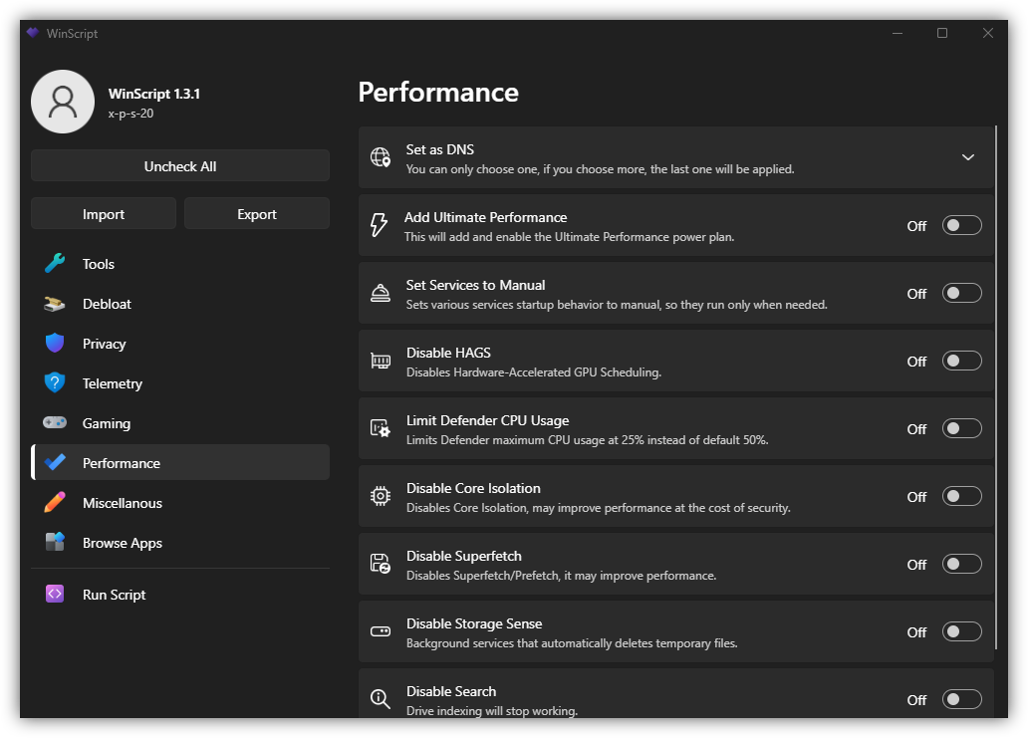Toggle Disable Core Isolation switch
The height and width of the screenshot is (738, 1028).
pos(962,496)
